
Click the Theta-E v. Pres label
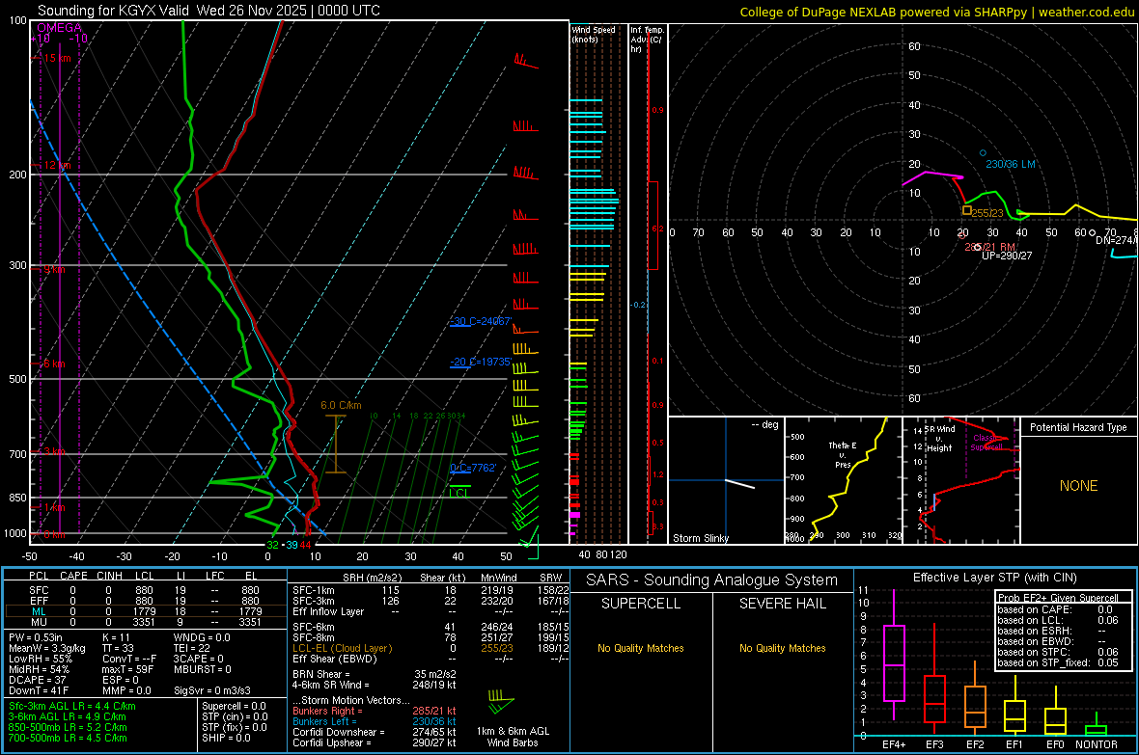tap(843, 454)
